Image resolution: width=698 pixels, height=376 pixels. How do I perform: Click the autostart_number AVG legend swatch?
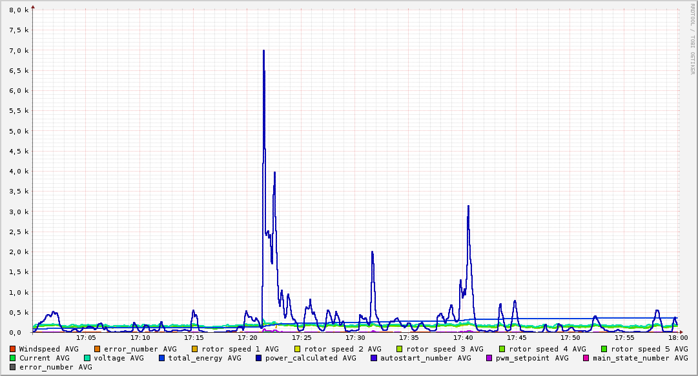click(374, 358)
